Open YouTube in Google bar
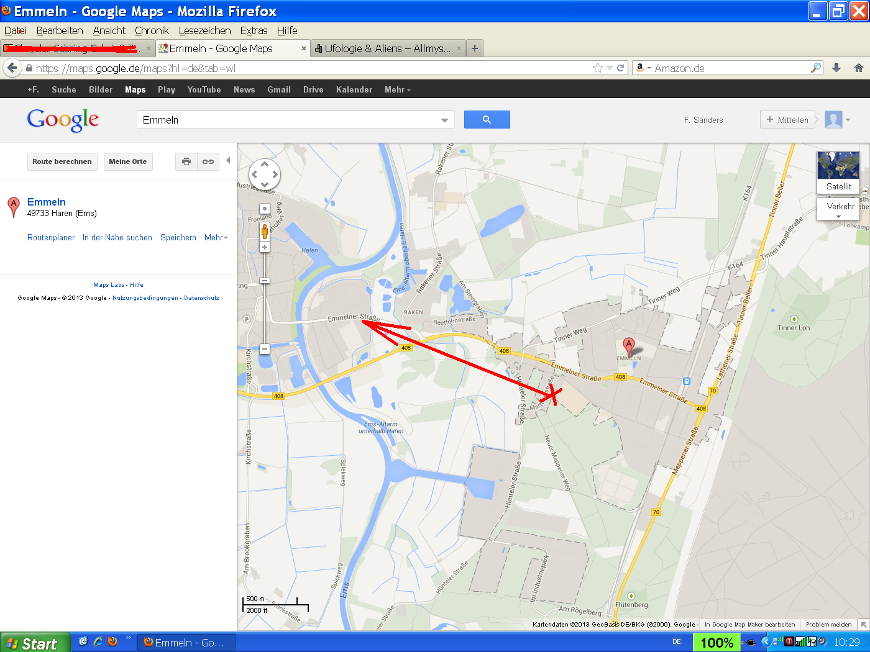 (x=204, y=89)
